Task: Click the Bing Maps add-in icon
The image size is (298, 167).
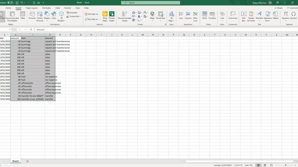Action: pos(105,16)
